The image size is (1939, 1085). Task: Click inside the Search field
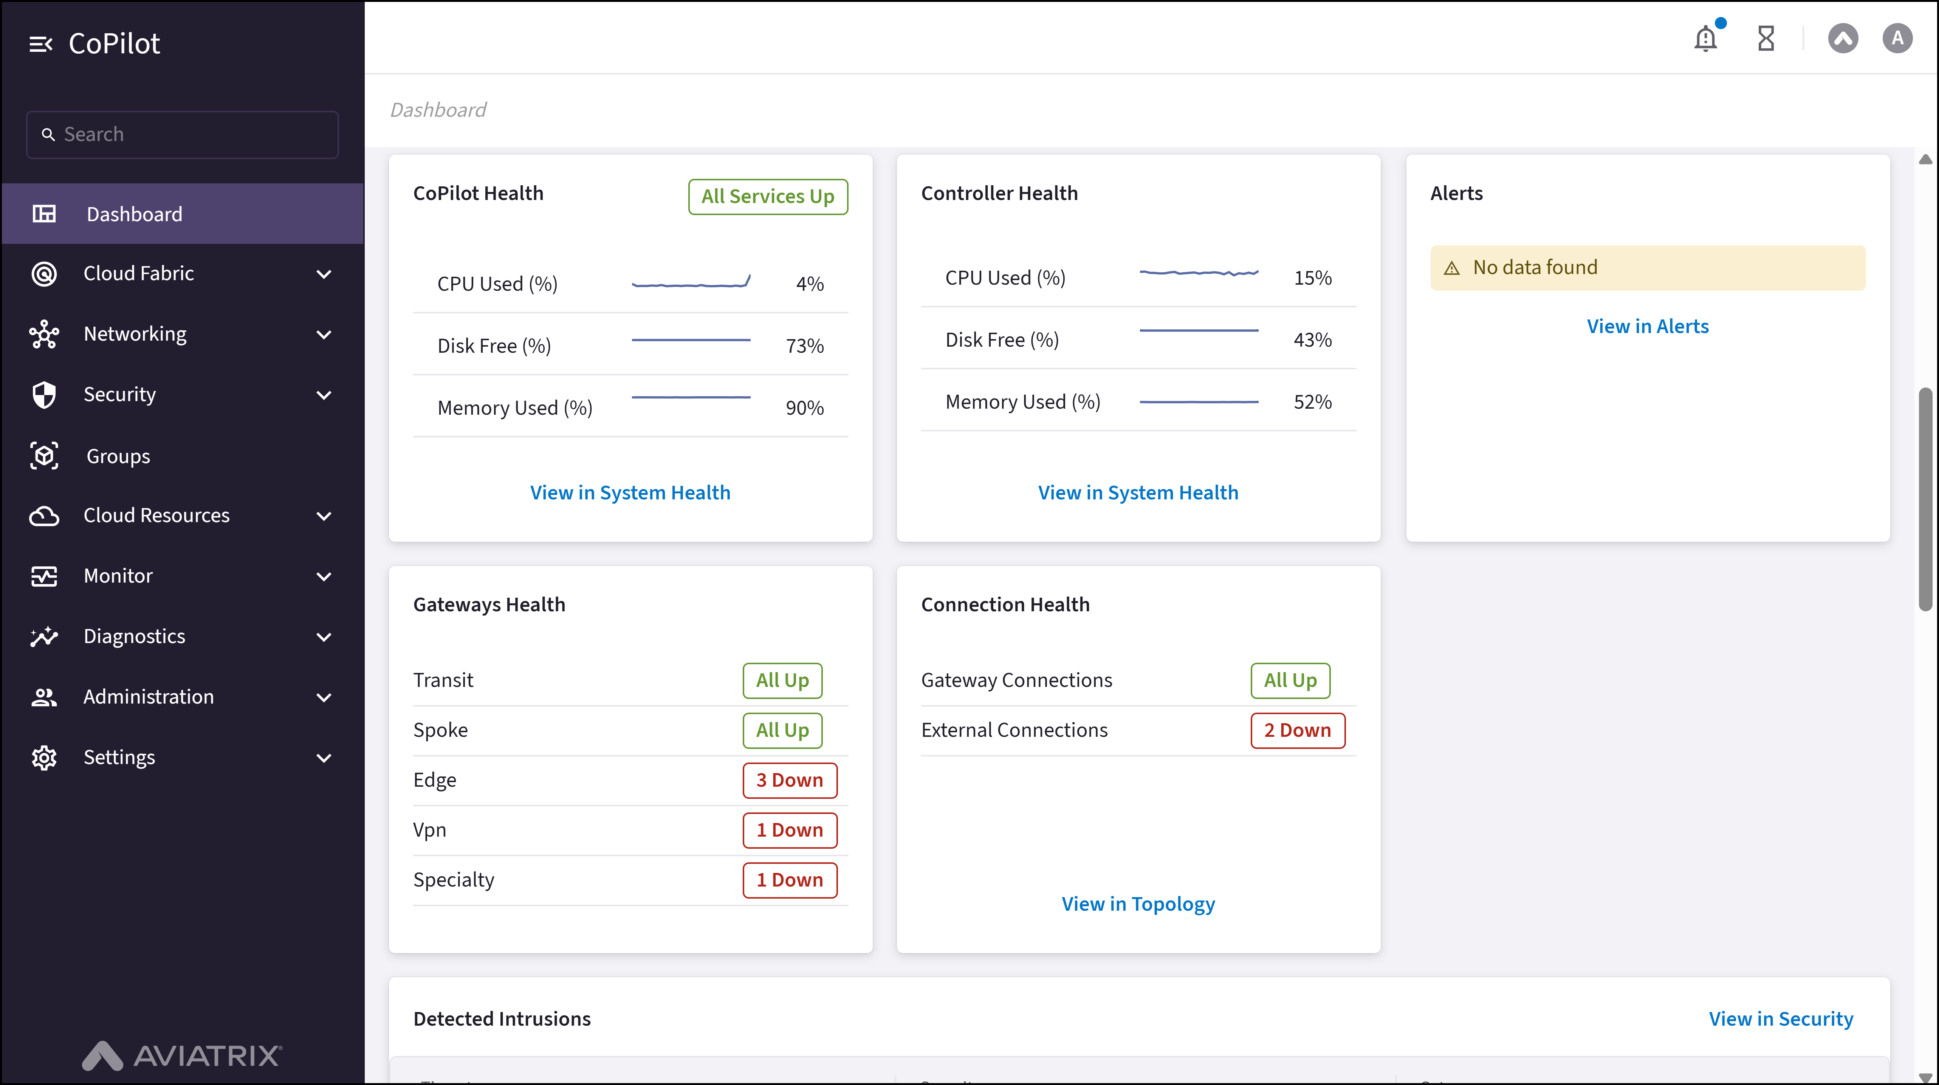click(x=182, y=134)
